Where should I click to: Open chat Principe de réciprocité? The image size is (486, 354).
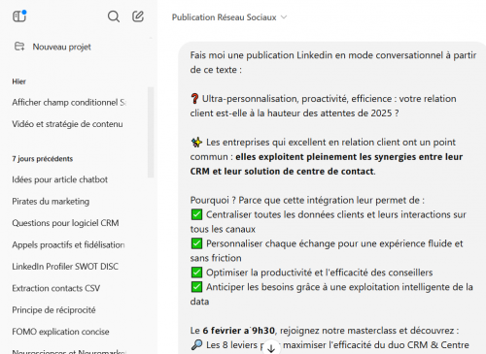53,310
